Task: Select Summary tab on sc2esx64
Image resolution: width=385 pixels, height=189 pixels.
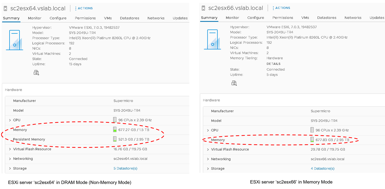Action: [x=11, y=18]
